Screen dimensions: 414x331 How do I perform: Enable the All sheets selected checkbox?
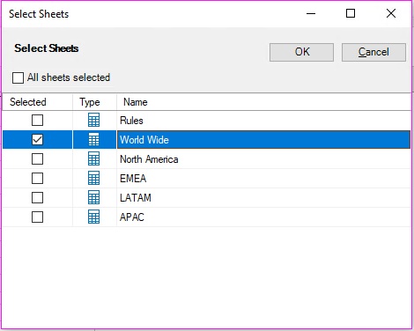tap(18, 77)
